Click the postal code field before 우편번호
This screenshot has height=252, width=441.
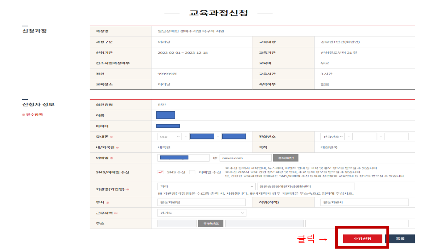tap(177, 223)
